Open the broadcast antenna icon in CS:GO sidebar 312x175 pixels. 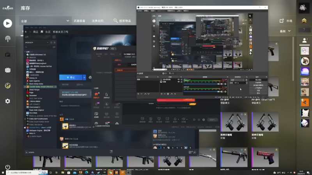[x=7, y=39]
